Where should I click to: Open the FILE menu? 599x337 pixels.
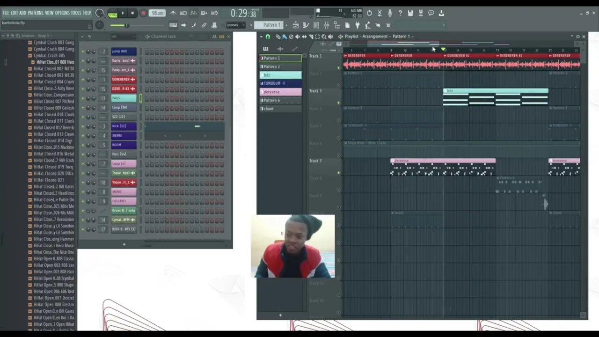[x=6, y=13]
